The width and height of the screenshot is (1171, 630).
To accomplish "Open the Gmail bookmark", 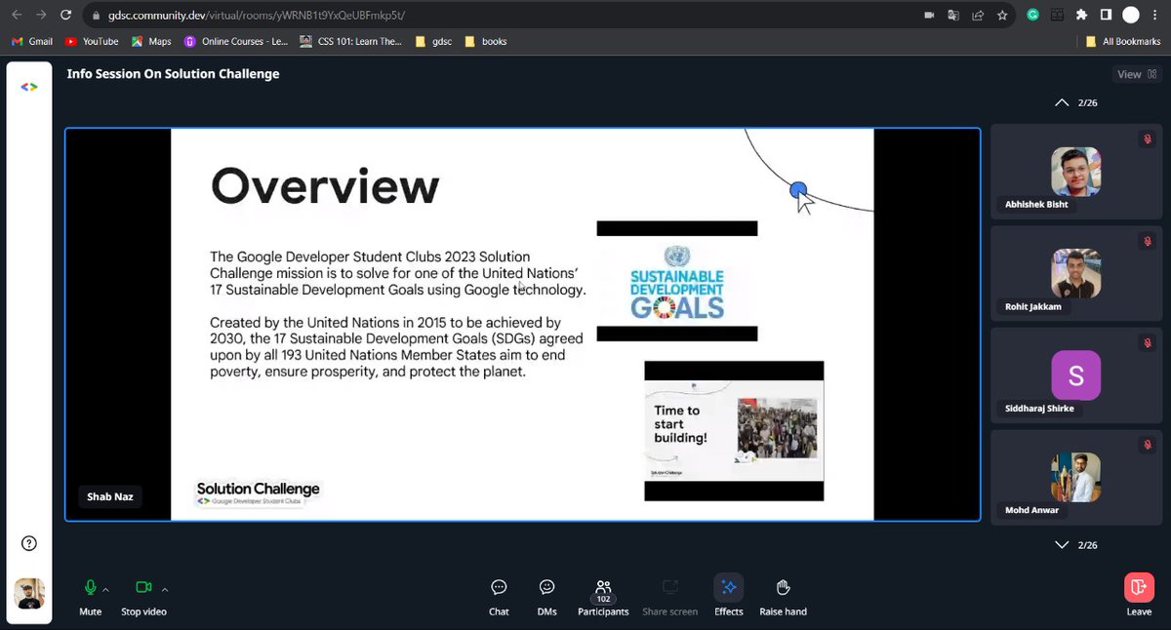I will [32, 41].
